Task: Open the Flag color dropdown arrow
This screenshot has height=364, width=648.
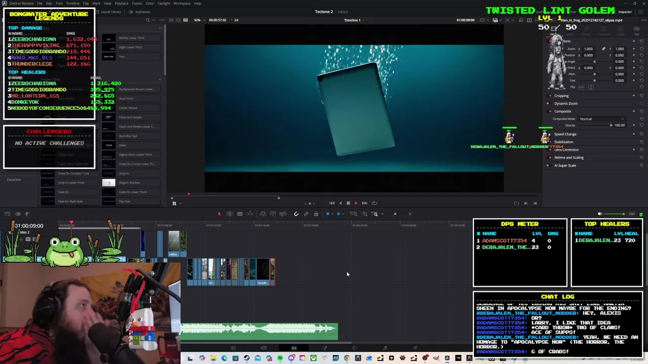Action: (x=333, y=214)
